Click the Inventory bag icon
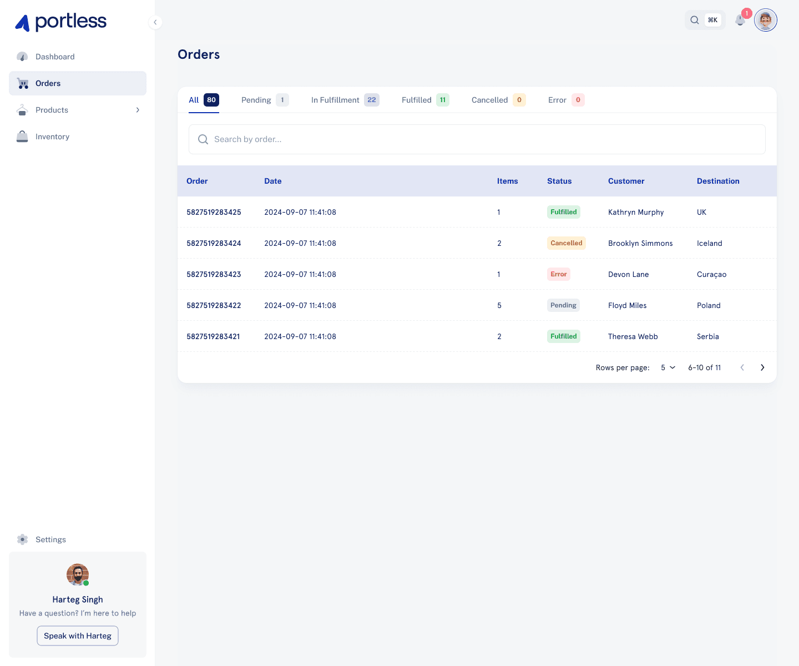Image resolution: width=799 pixels, height=666 pixels. (x=22, y=137)
